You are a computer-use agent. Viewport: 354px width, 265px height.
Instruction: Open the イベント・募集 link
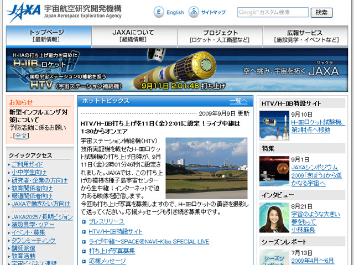pos(28,232)
